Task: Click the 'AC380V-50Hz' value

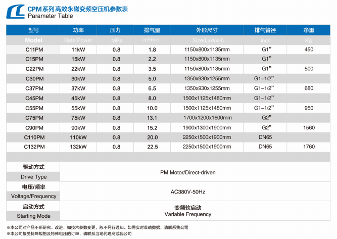Action: click(188, 192)
